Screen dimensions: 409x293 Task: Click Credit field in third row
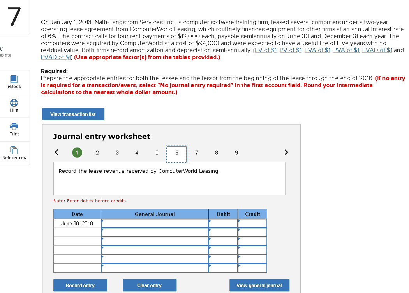click(252, 241)
